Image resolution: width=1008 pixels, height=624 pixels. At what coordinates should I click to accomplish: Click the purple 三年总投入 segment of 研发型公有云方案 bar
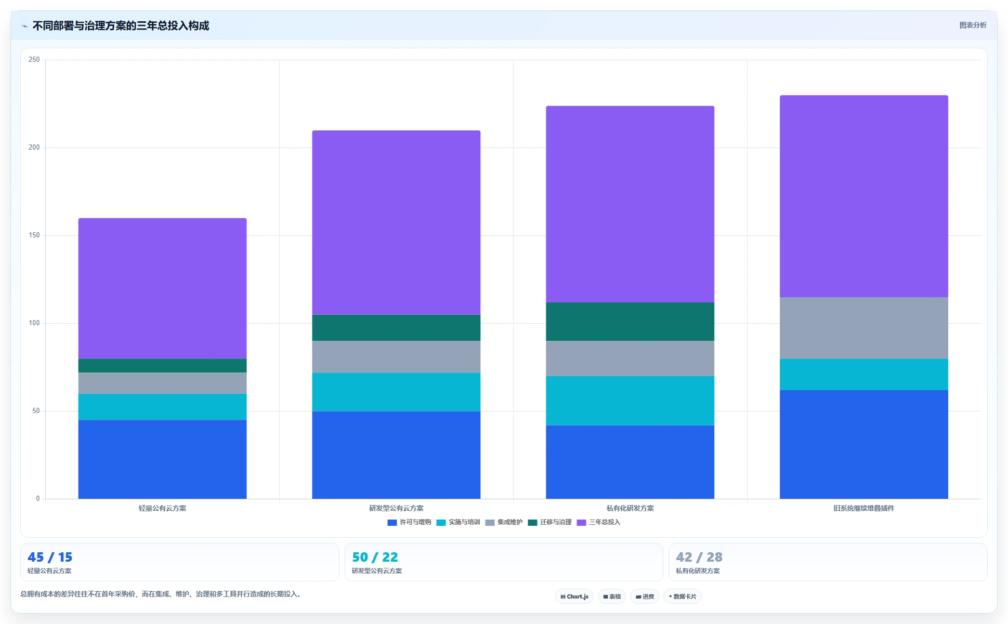(396, 222)
